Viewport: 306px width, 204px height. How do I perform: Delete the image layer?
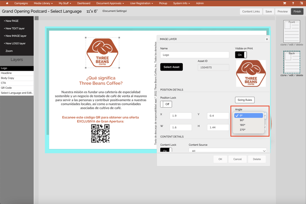point(257,159)
